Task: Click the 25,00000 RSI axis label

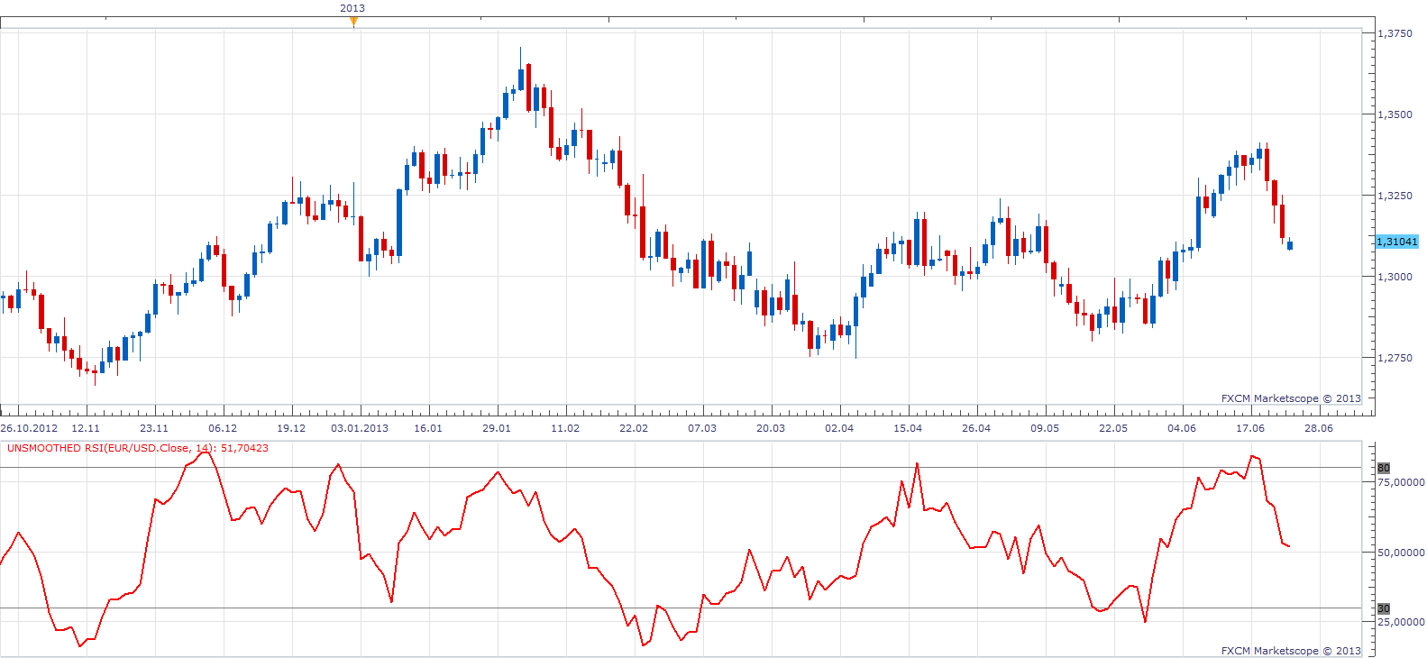Action: pos(1401,622)
